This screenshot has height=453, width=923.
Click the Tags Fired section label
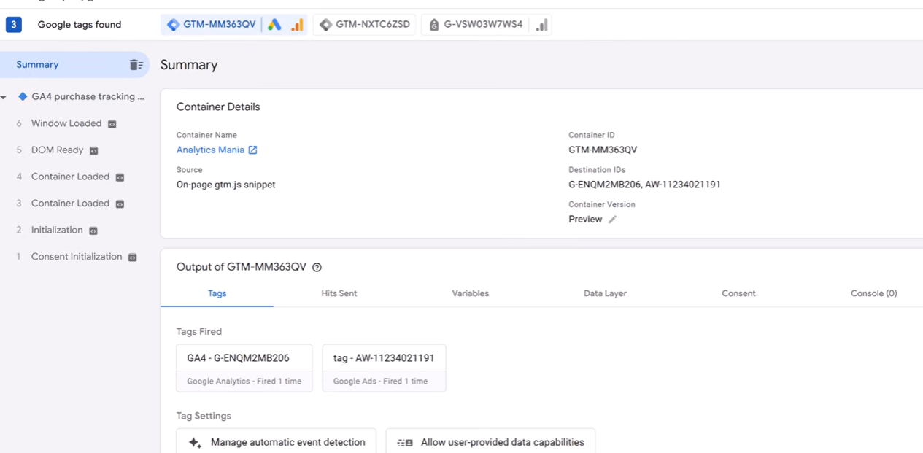click(199, 331)
